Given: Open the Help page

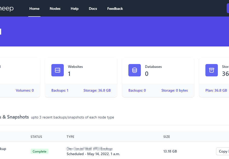Looking at the screenshot, I should pyautogui.click(x=74, y=8).
